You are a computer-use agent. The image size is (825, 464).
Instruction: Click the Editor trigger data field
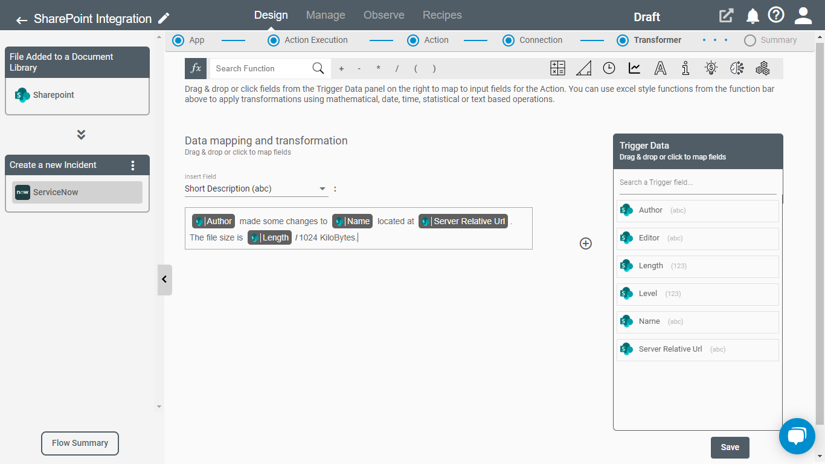[x=698, y=238]
